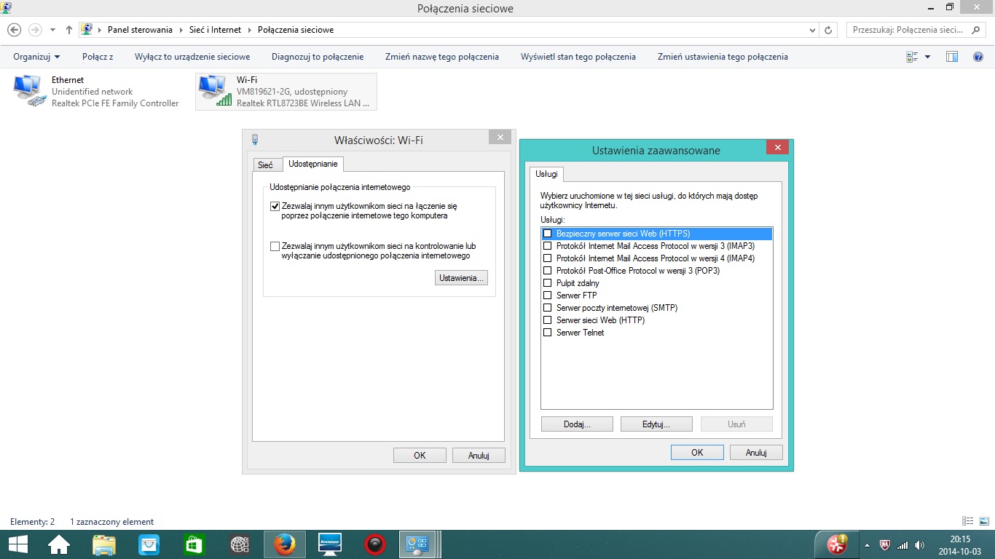Open the globe icon app on taskbar
995x559 pixels.
(240, 544)
